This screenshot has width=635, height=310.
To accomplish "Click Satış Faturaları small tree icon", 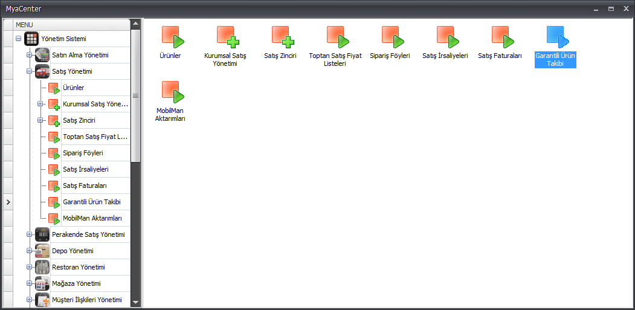I will click(x=54, y=186).
